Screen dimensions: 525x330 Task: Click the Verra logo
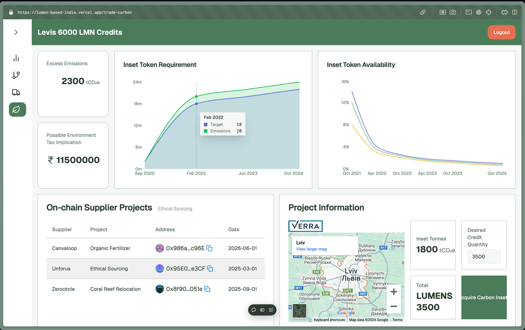coord(306,226)
